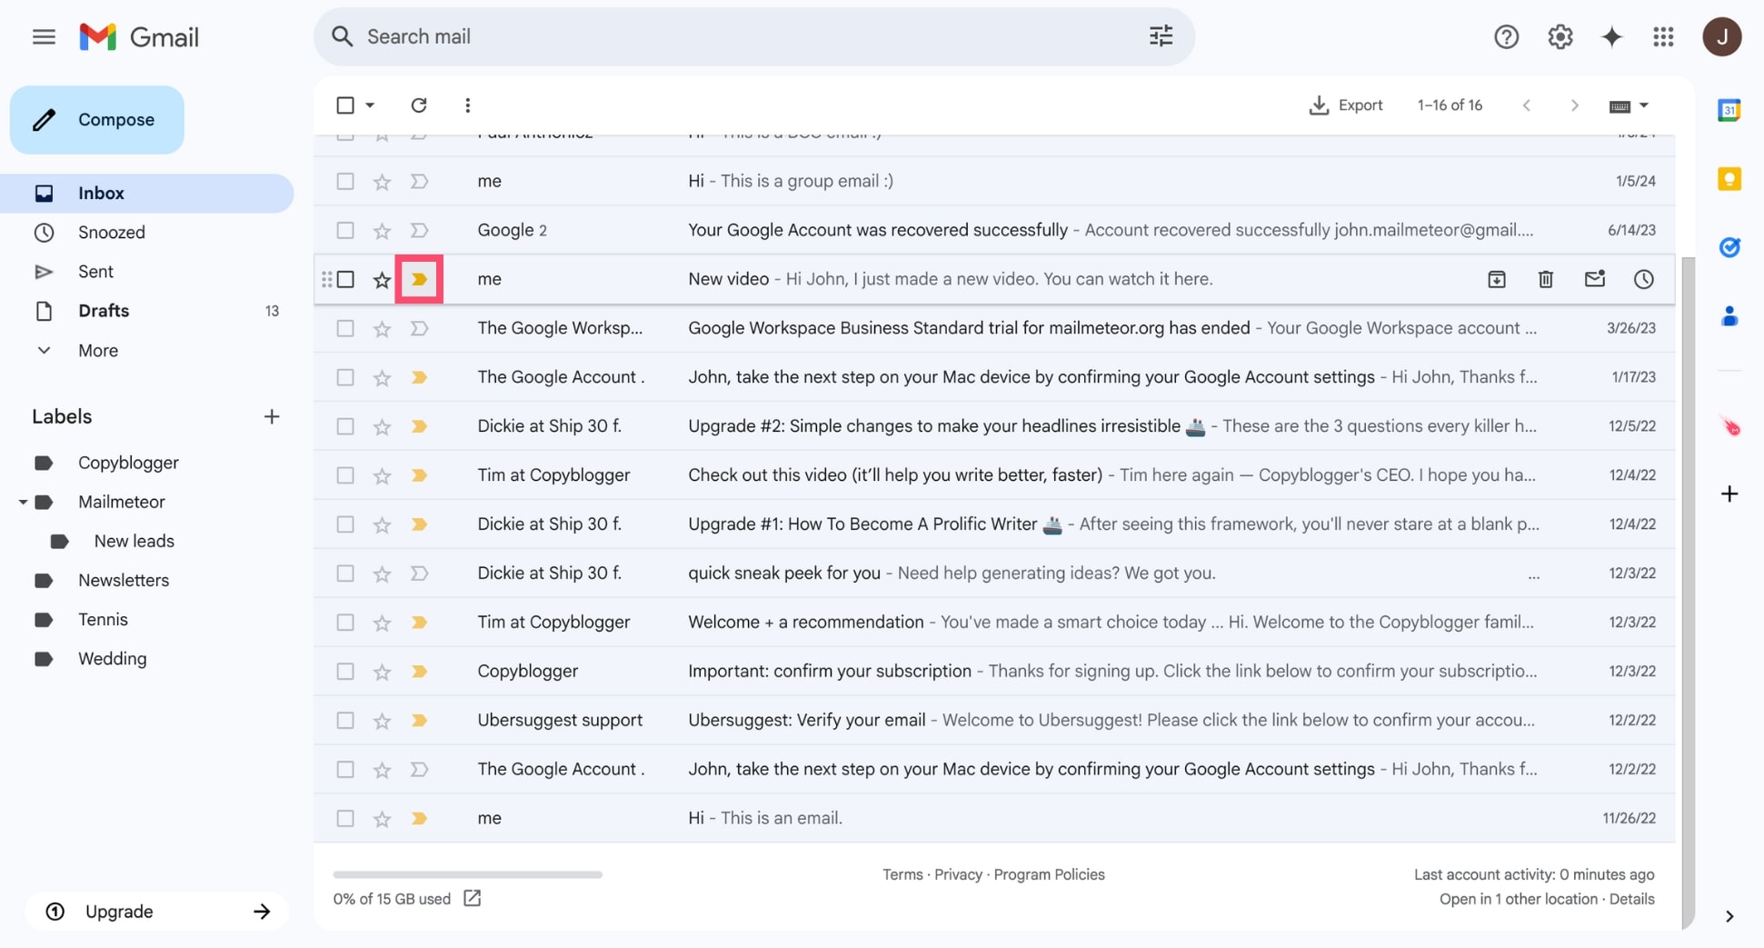Open Contacts side panel icon
The width and height of the screenshot is (1764, 948).
pos(1729,315)
